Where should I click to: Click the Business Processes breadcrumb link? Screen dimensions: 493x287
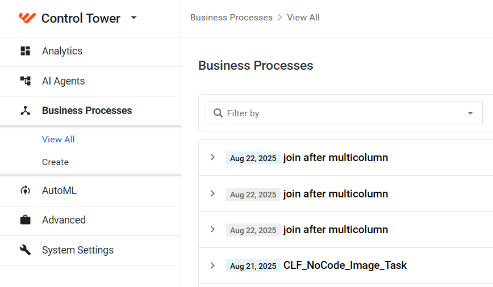coord(231,18)
